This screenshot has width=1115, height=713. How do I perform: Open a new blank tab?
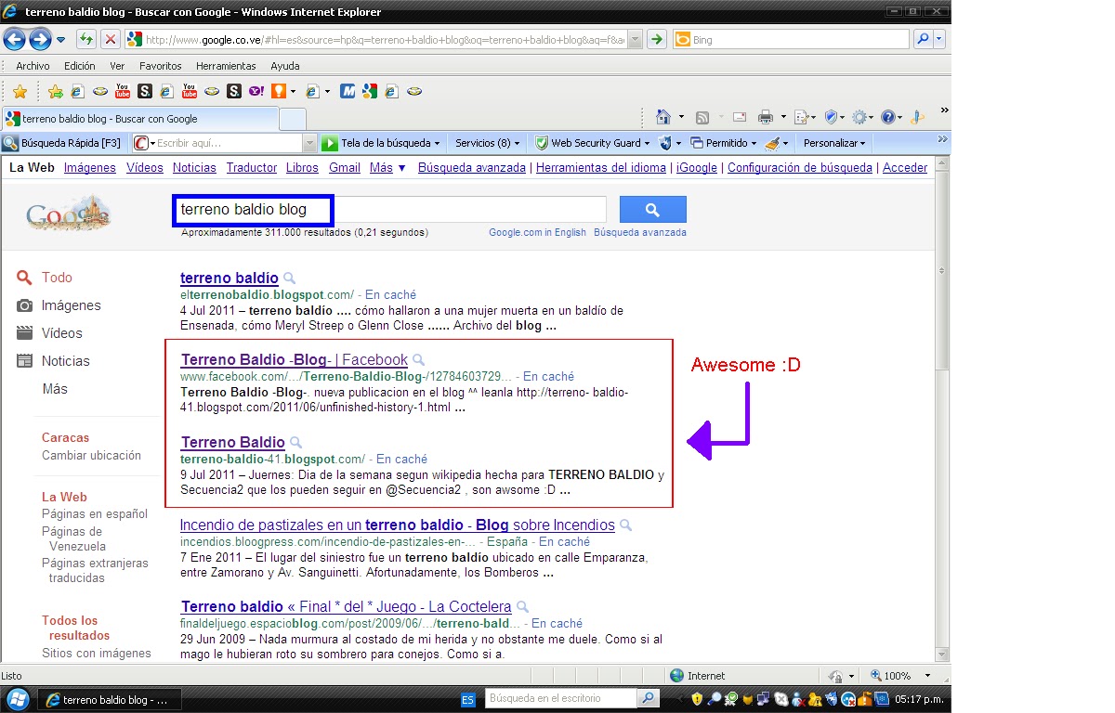pyautogui.click(x=293, y=119)
